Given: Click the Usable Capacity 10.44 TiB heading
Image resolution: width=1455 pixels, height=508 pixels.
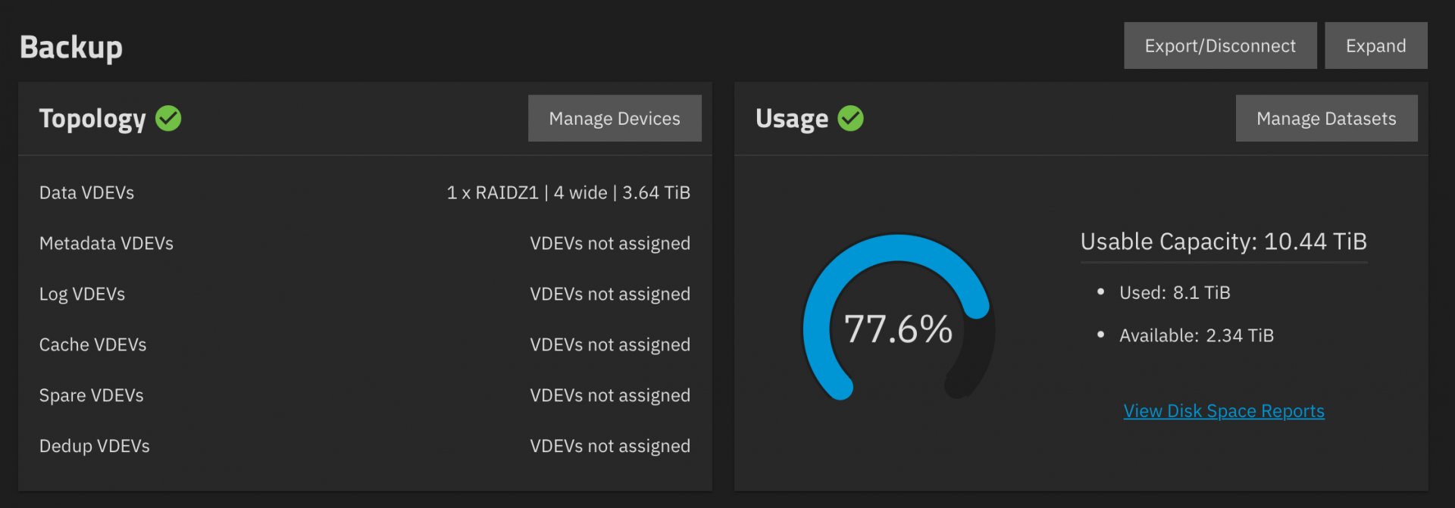Looking at the screenshot, I should click(1224, 242).
